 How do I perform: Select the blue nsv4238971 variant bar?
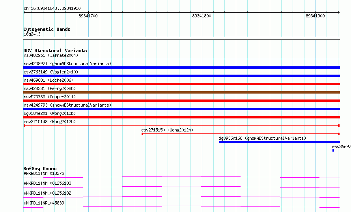(181, 68)
